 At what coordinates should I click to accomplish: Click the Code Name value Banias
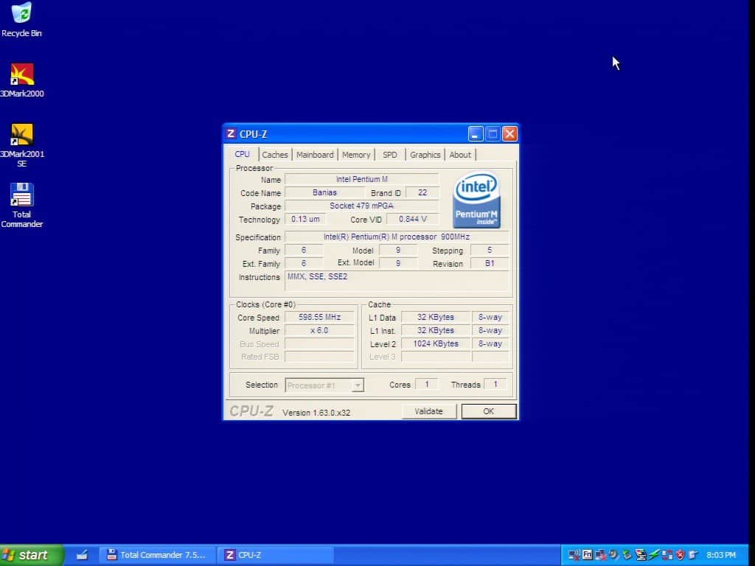tap(324, 192)
